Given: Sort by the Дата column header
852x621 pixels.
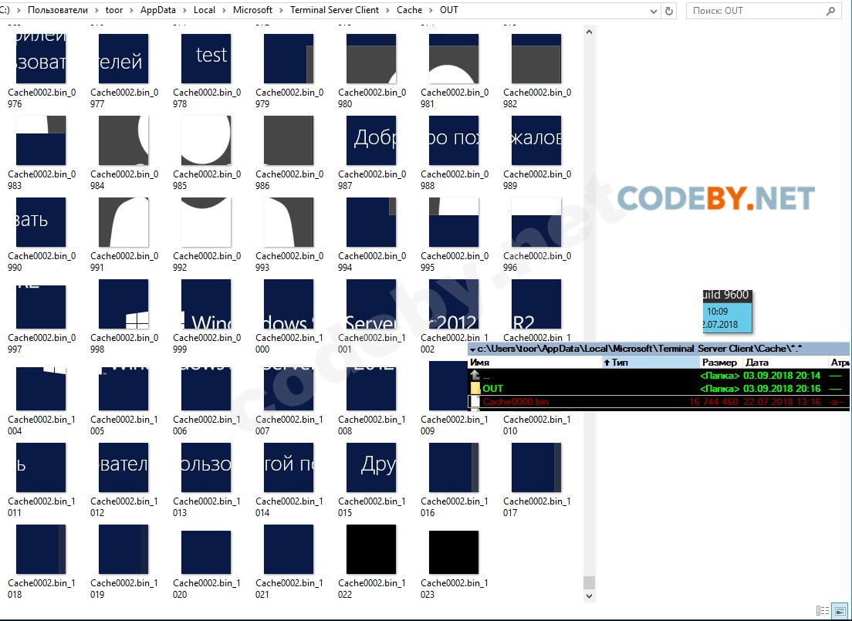Looking at the screenshot, I should click(783, 362).
